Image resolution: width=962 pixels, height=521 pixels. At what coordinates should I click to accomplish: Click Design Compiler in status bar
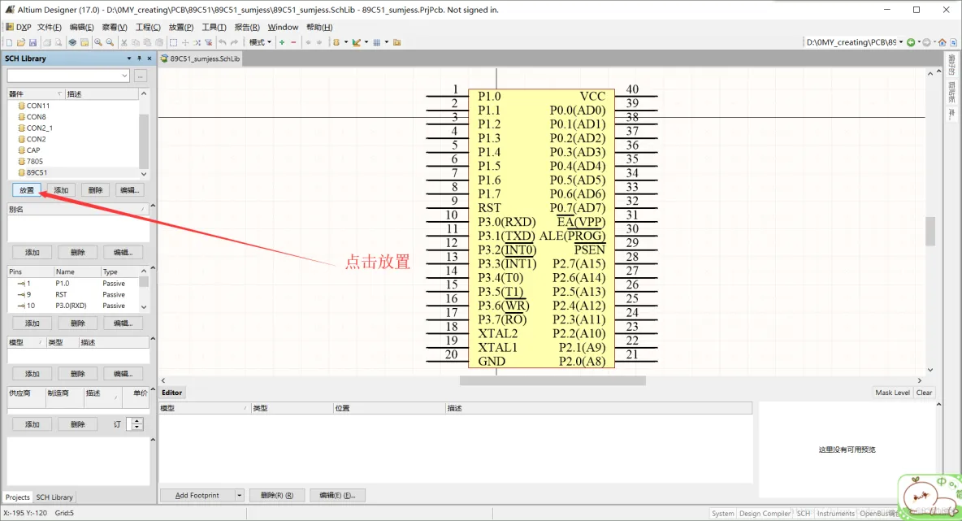[x=765, y=514]
